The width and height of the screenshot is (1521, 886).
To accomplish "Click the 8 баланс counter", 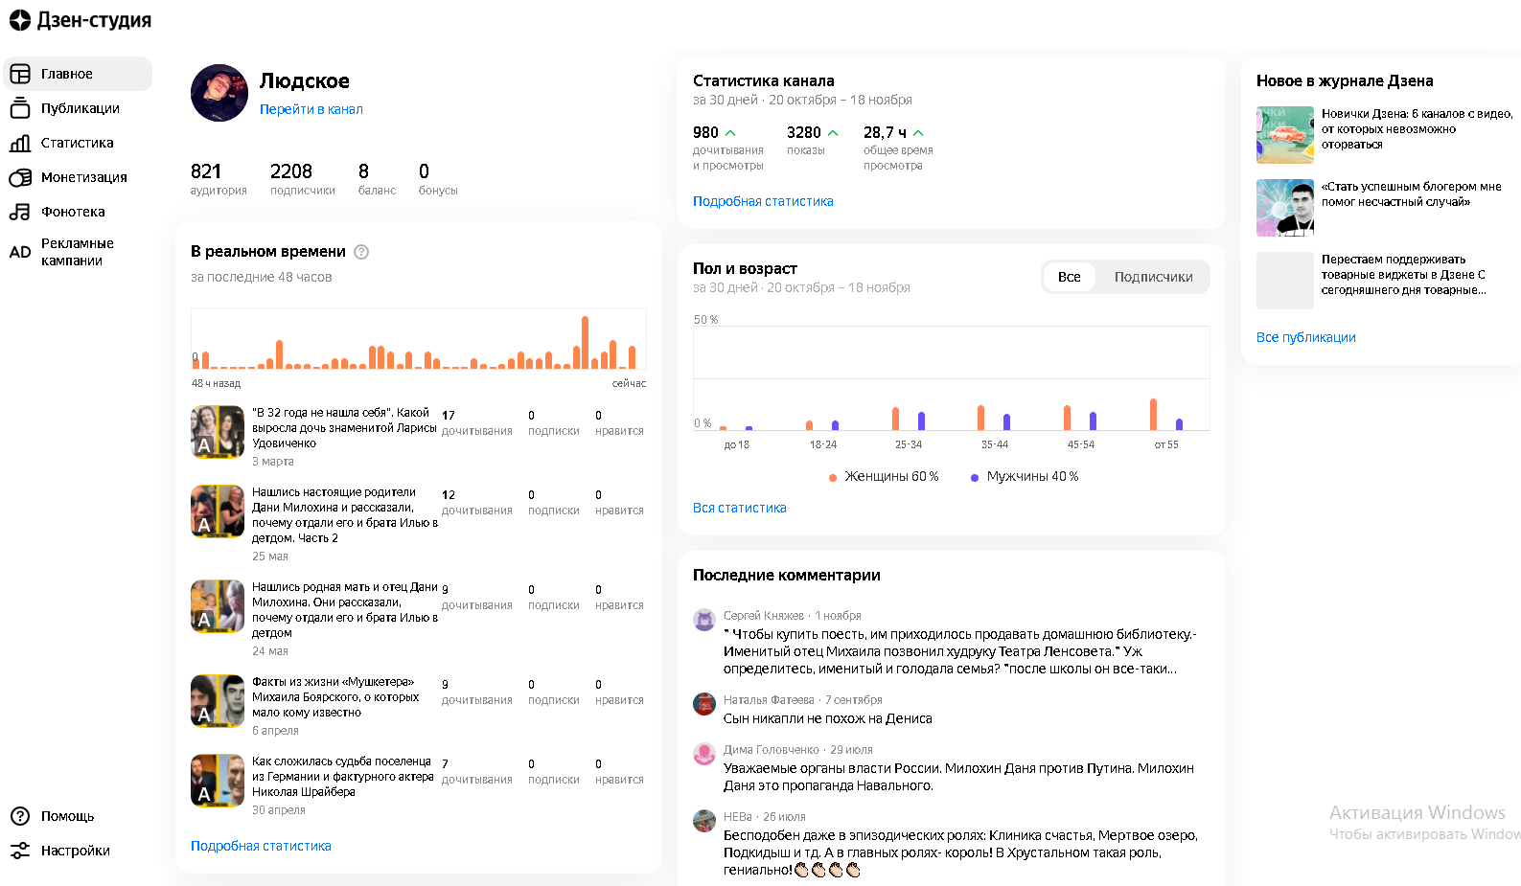I will 377,179.
